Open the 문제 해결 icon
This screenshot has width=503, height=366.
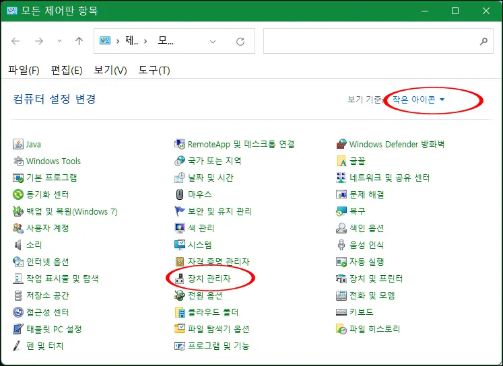[341, 194]
